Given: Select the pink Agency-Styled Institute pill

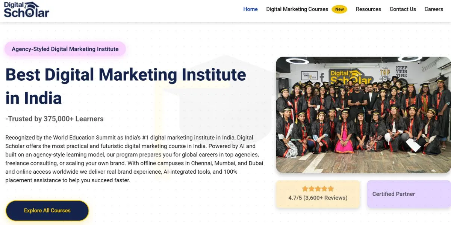Looking at the screenshot, I should tap(65, 49).
